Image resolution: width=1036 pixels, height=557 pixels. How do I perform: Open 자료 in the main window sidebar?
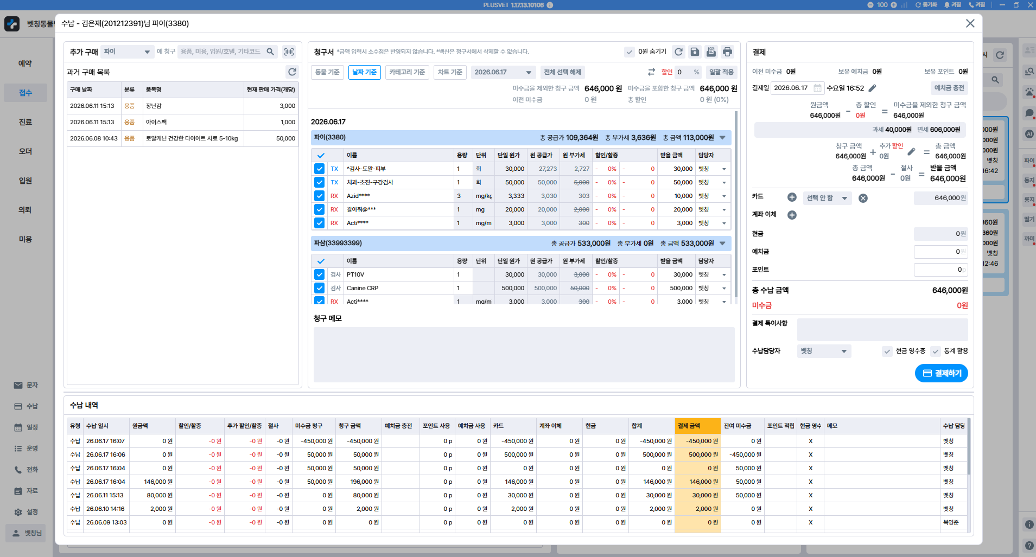(x=26, y=491)
